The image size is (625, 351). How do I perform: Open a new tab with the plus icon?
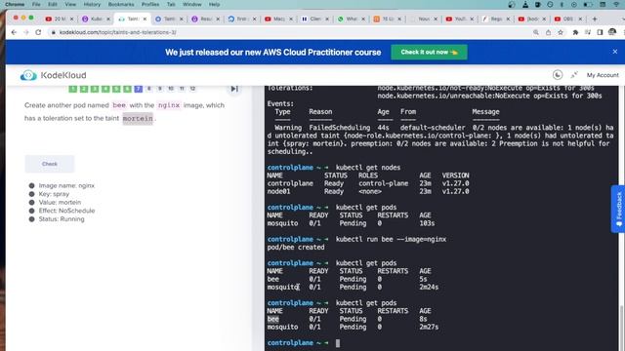(595, 19)
